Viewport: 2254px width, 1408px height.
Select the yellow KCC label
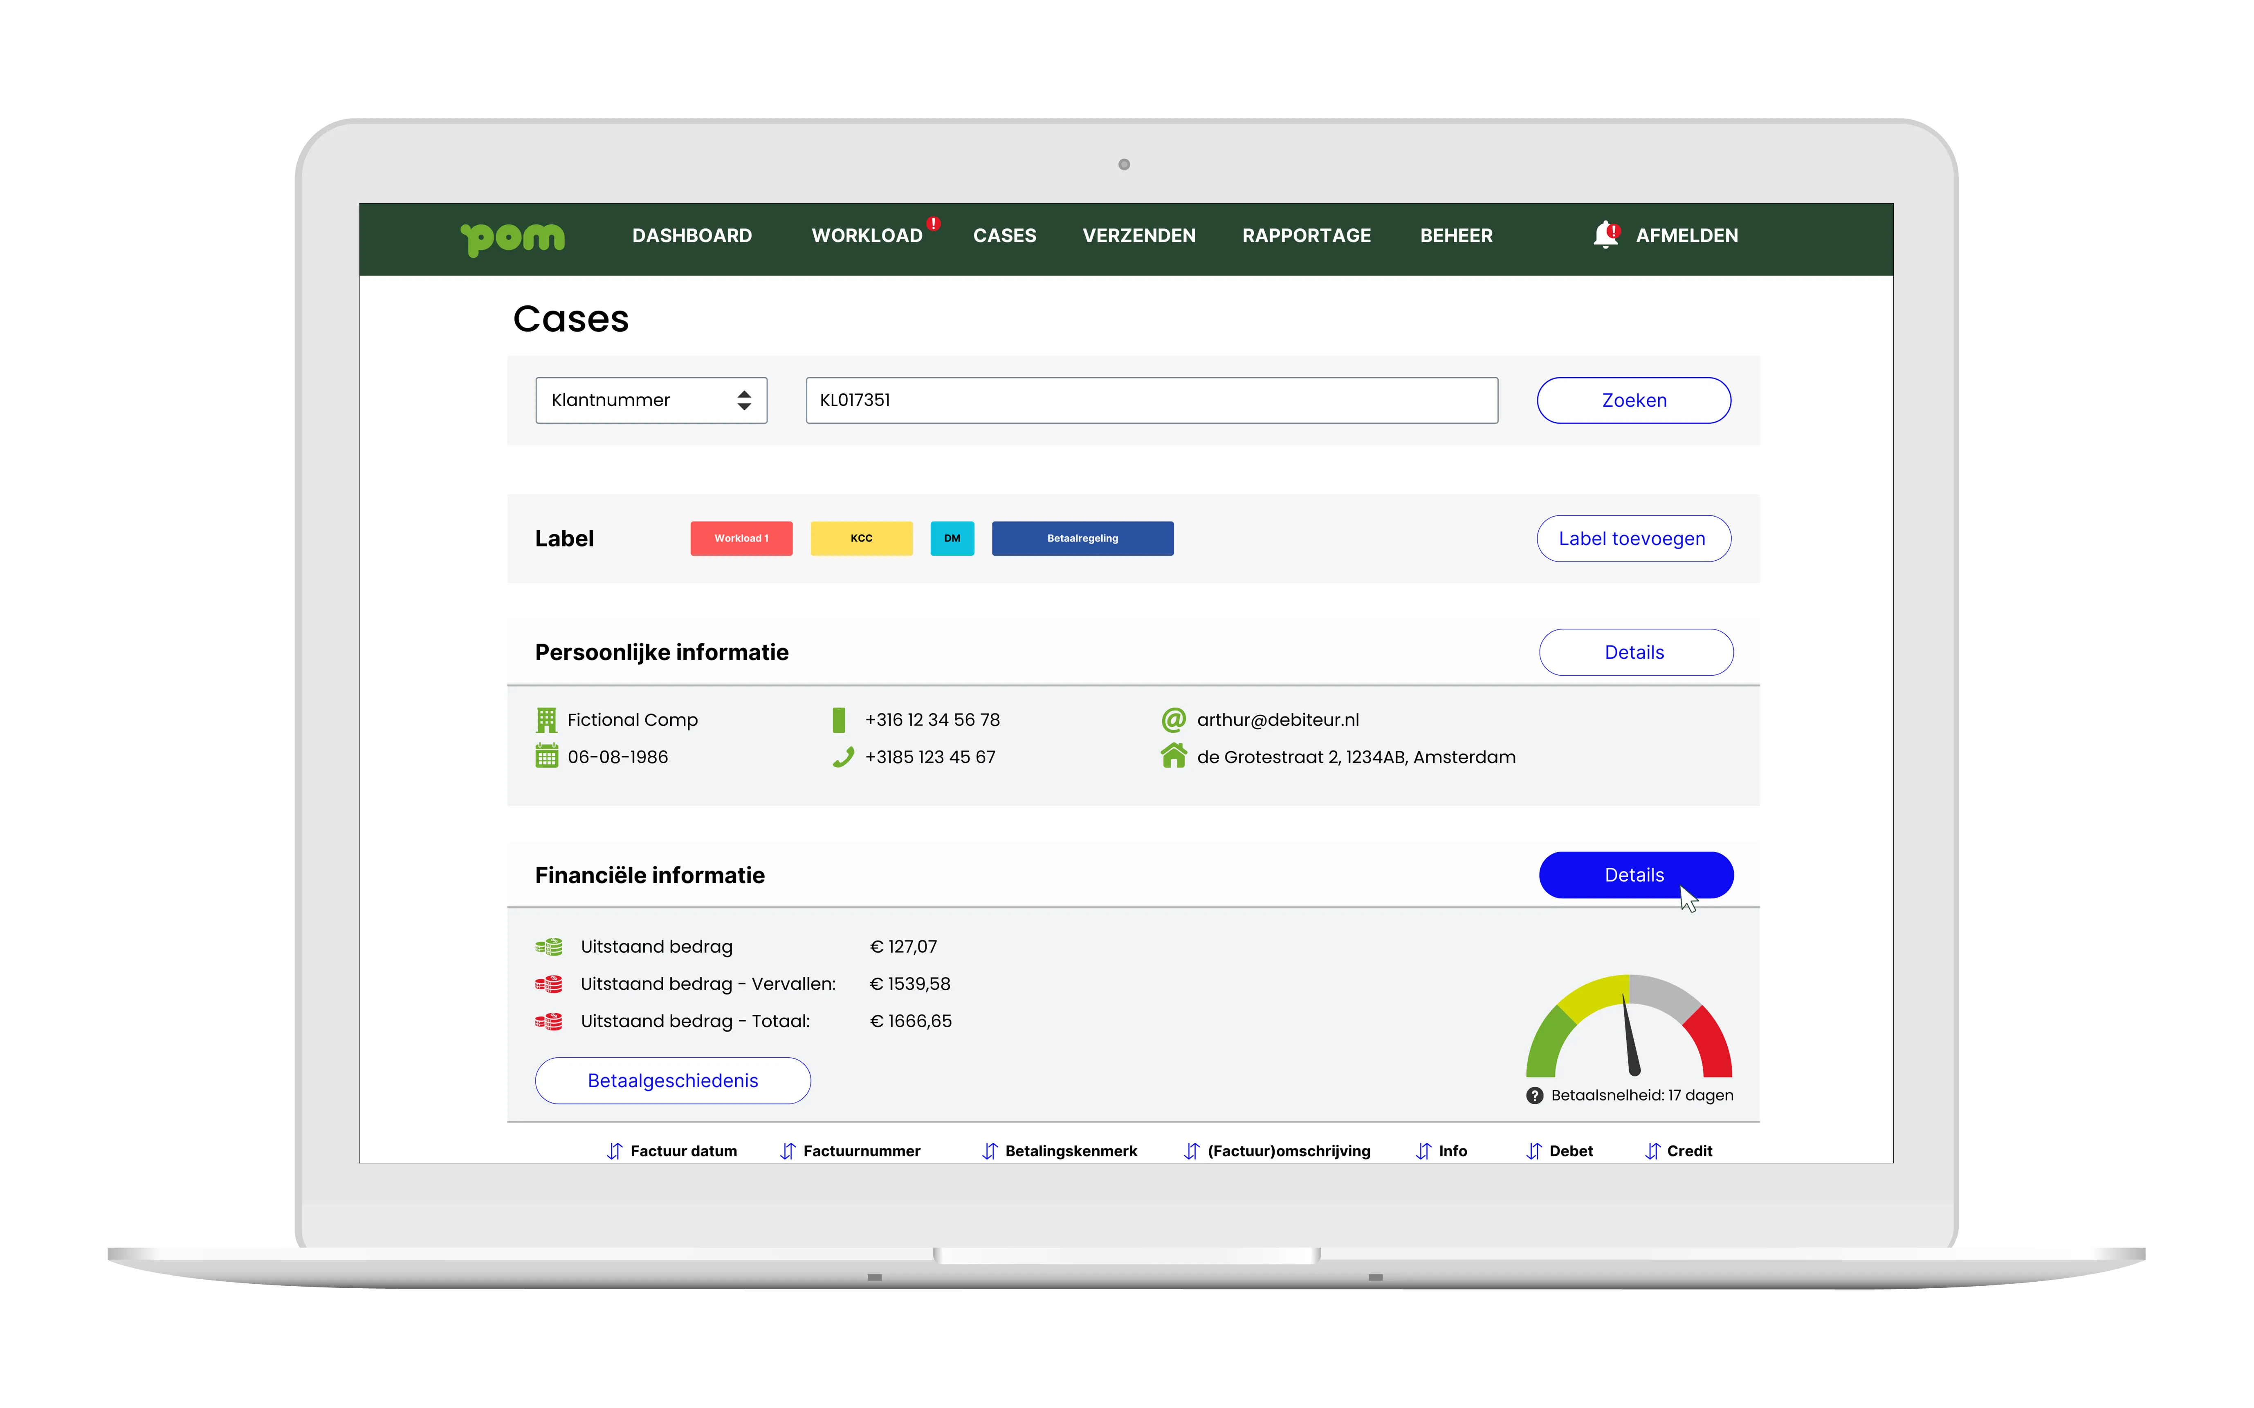coord(862,538)
